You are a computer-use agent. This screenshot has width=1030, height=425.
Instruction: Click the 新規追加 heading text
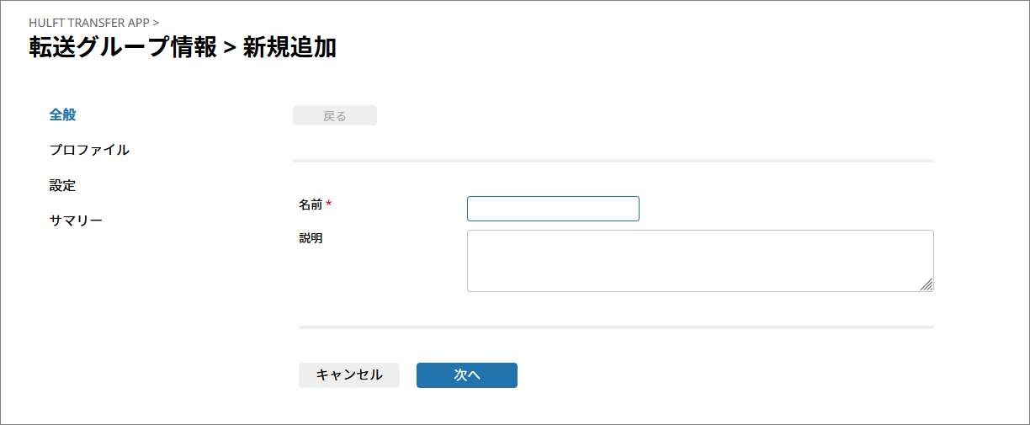pyautogui.click(x=289, y=47)
